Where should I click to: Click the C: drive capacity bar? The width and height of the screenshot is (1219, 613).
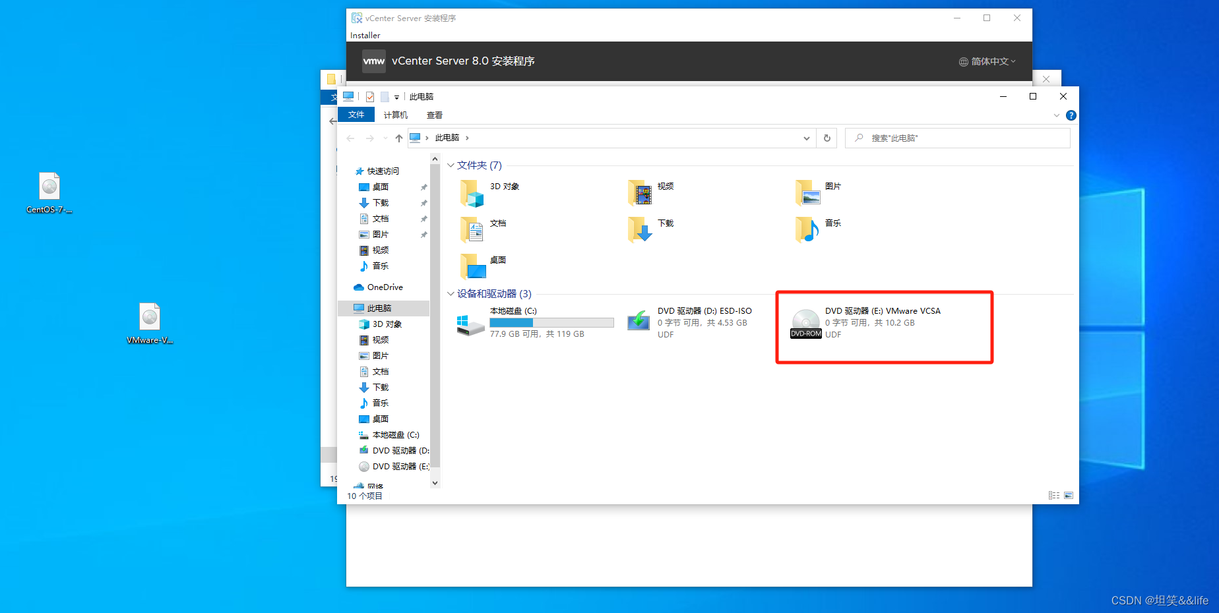(x=551, y=322)
